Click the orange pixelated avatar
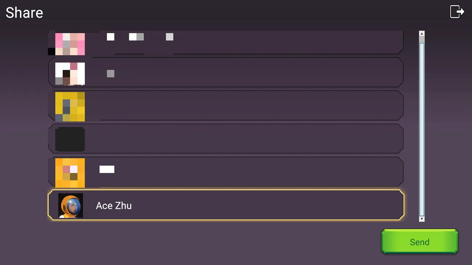Viewport: 472px width, 265px height. pyautogui.click(x=70, y=173)
